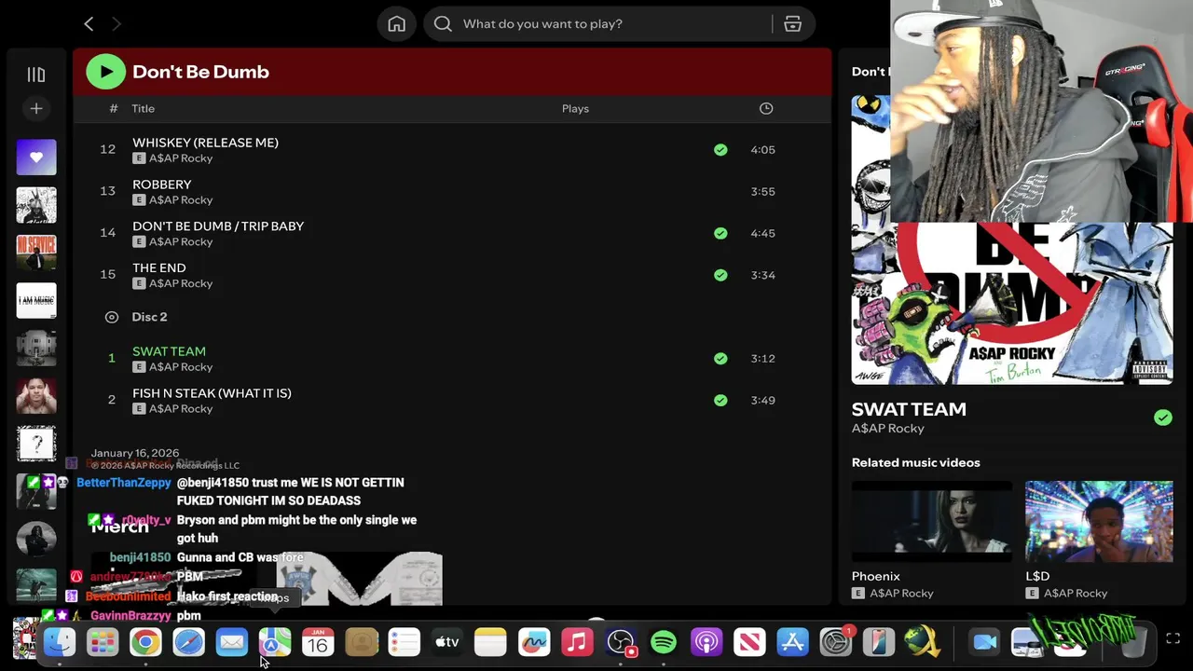Open the I AM MUSIC album thumbnail
1193x671 pixels.
(36, 301)
